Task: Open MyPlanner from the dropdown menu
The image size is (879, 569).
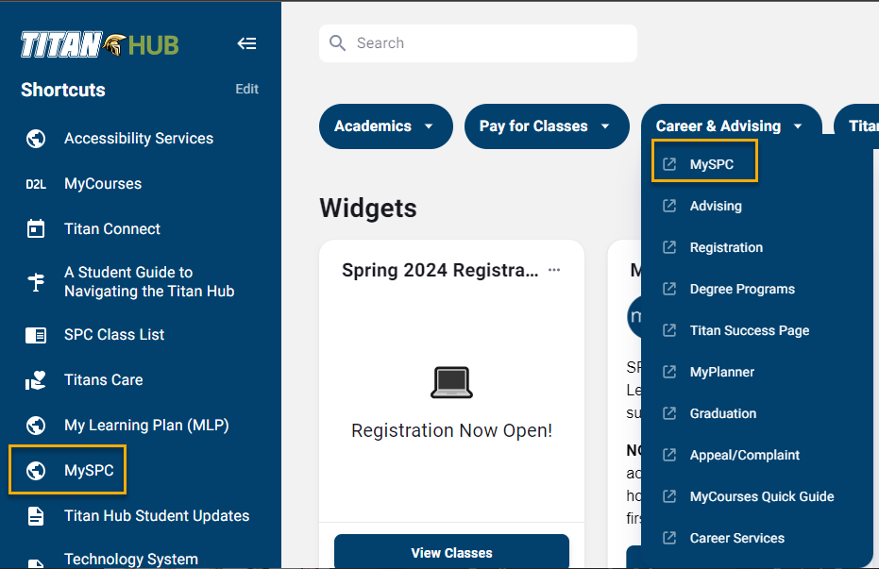Action: 722,372
